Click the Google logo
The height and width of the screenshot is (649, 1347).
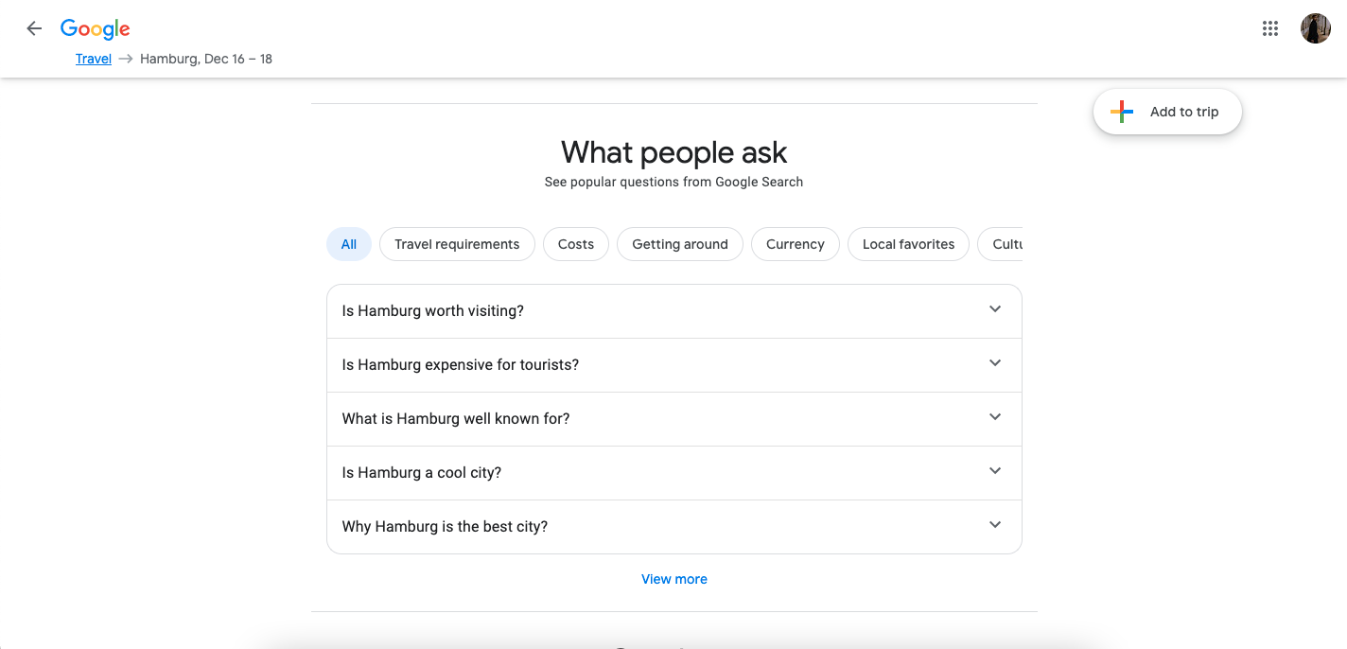[x=96, y=29]
